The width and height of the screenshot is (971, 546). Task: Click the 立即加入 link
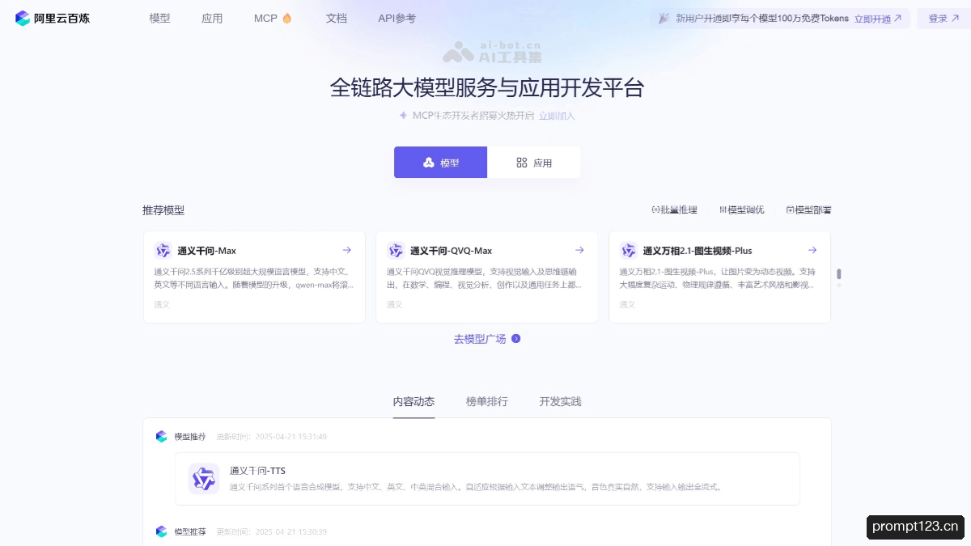(x=557, y=116)
